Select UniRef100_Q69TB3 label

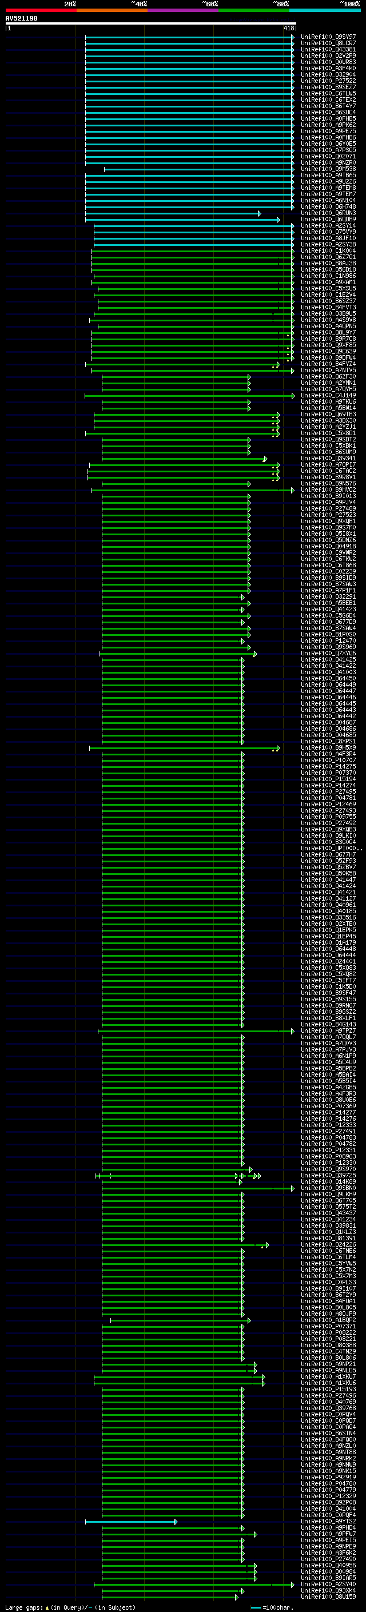pos(328,413)
